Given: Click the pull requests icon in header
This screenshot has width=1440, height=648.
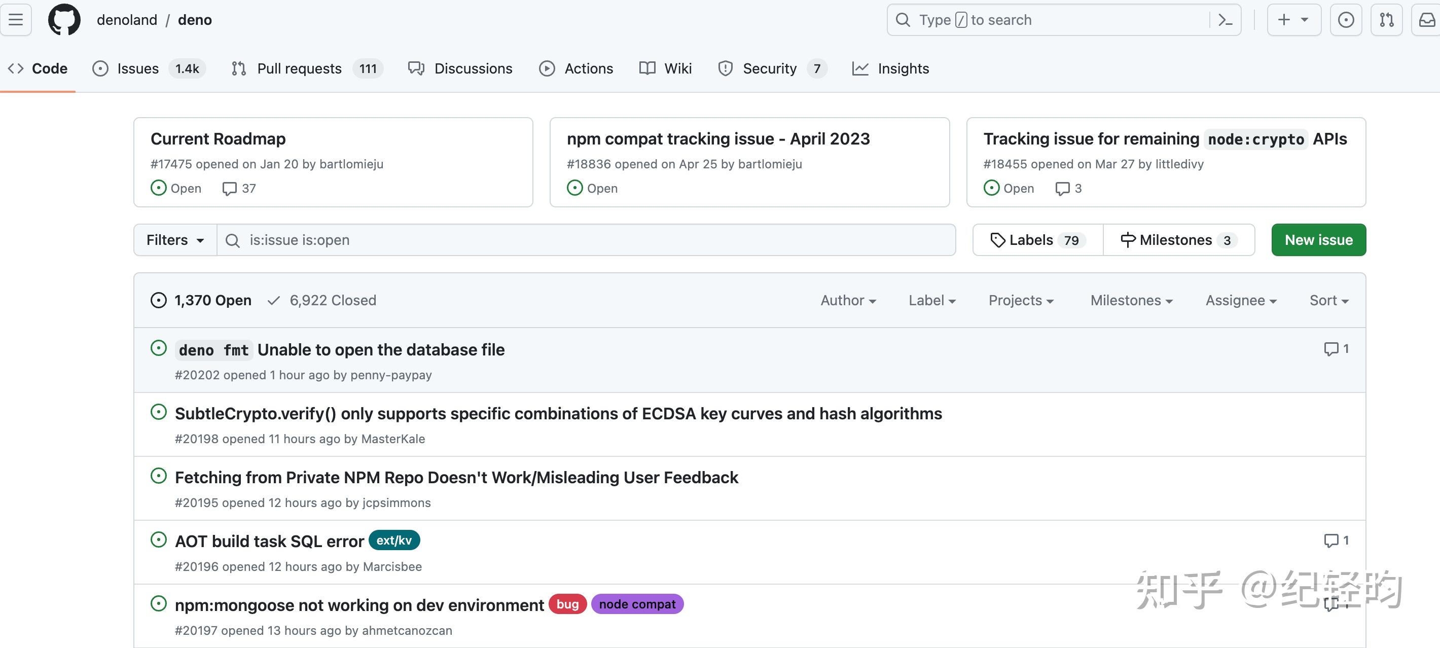Looking at the screenshot, I should (1386, 20).
